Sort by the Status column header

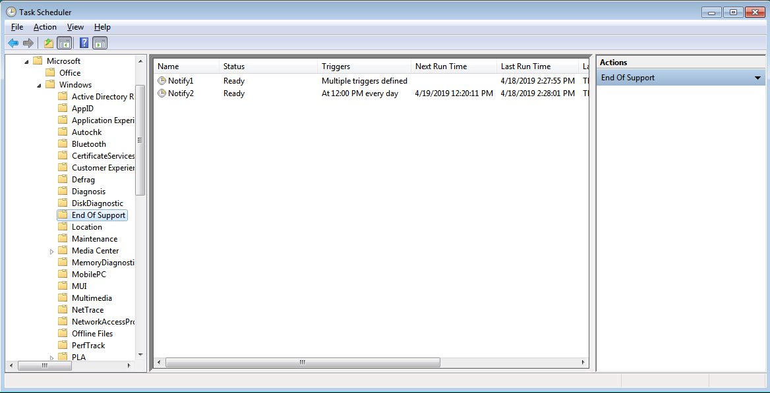click(x=268, y=66)
